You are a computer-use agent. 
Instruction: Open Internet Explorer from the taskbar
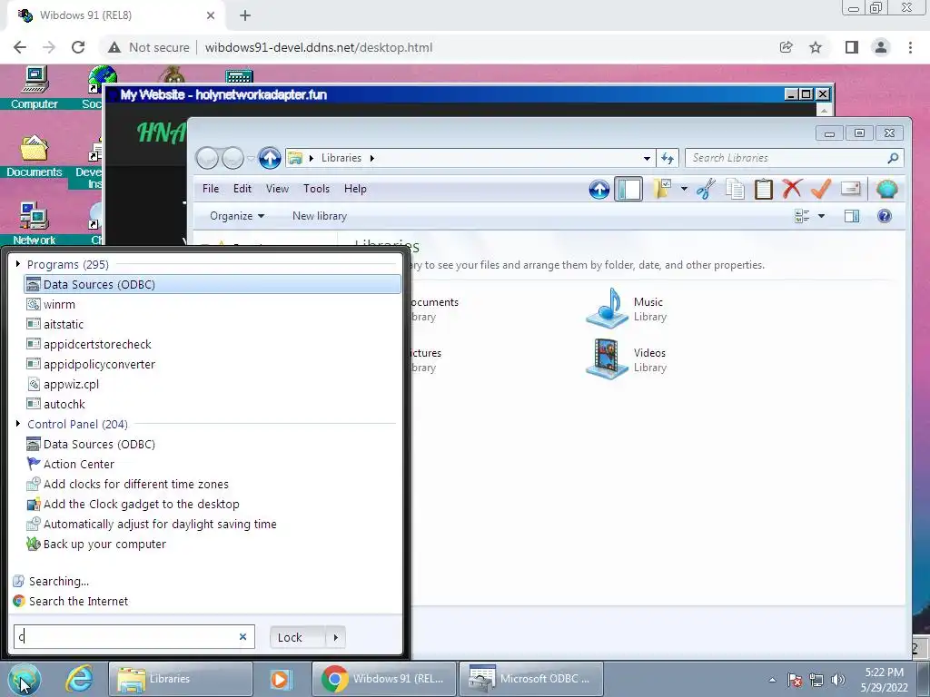click(79, 679)
